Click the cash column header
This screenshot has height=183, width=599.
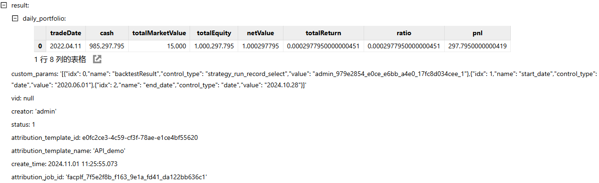[x=107, y=33]
